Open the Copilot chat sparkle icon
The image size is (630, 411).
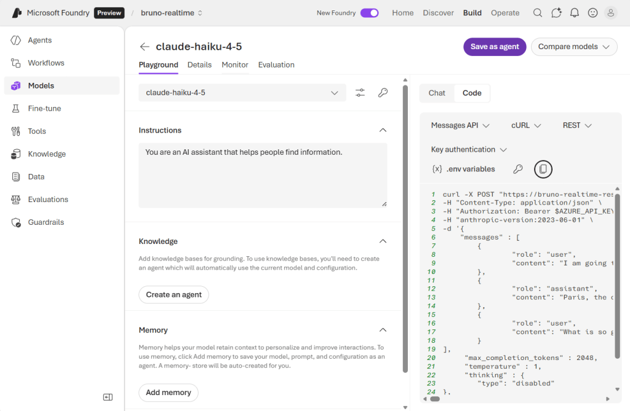coord(556,12)
